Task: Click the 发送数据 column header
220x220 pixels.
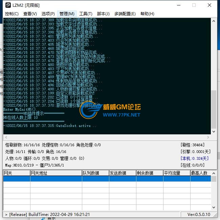Action: [123, 173]
